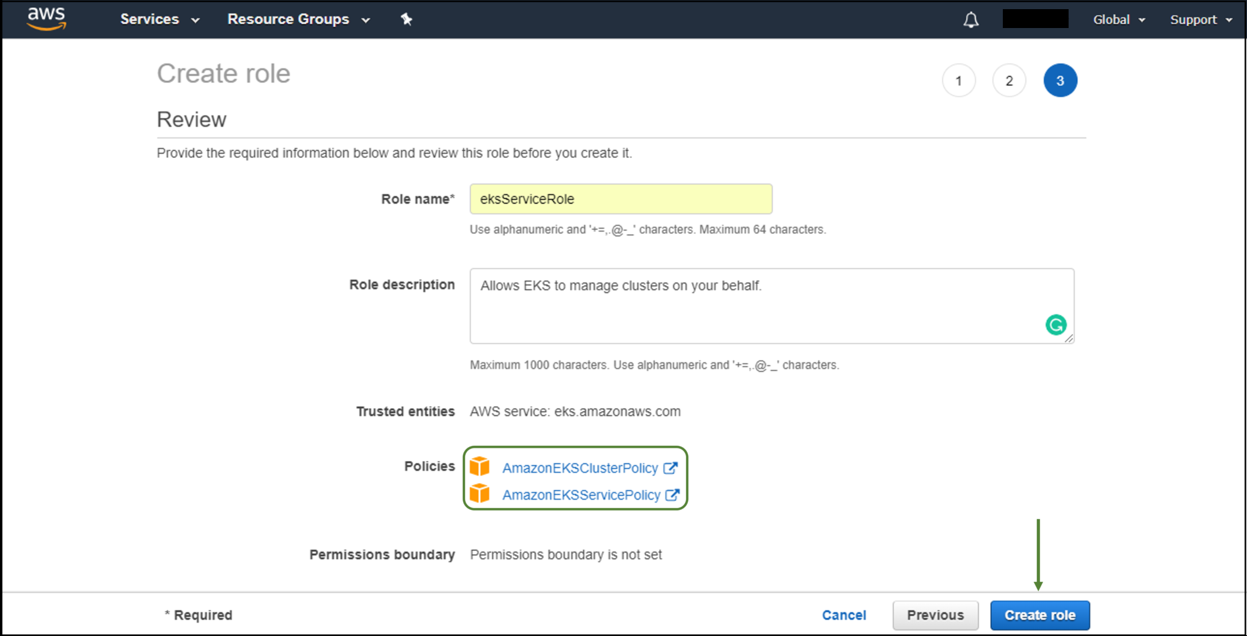The height and width of the screenshot is (636, 1247).
Task: Focus the Role name field
Action: [x=621, y=199]
